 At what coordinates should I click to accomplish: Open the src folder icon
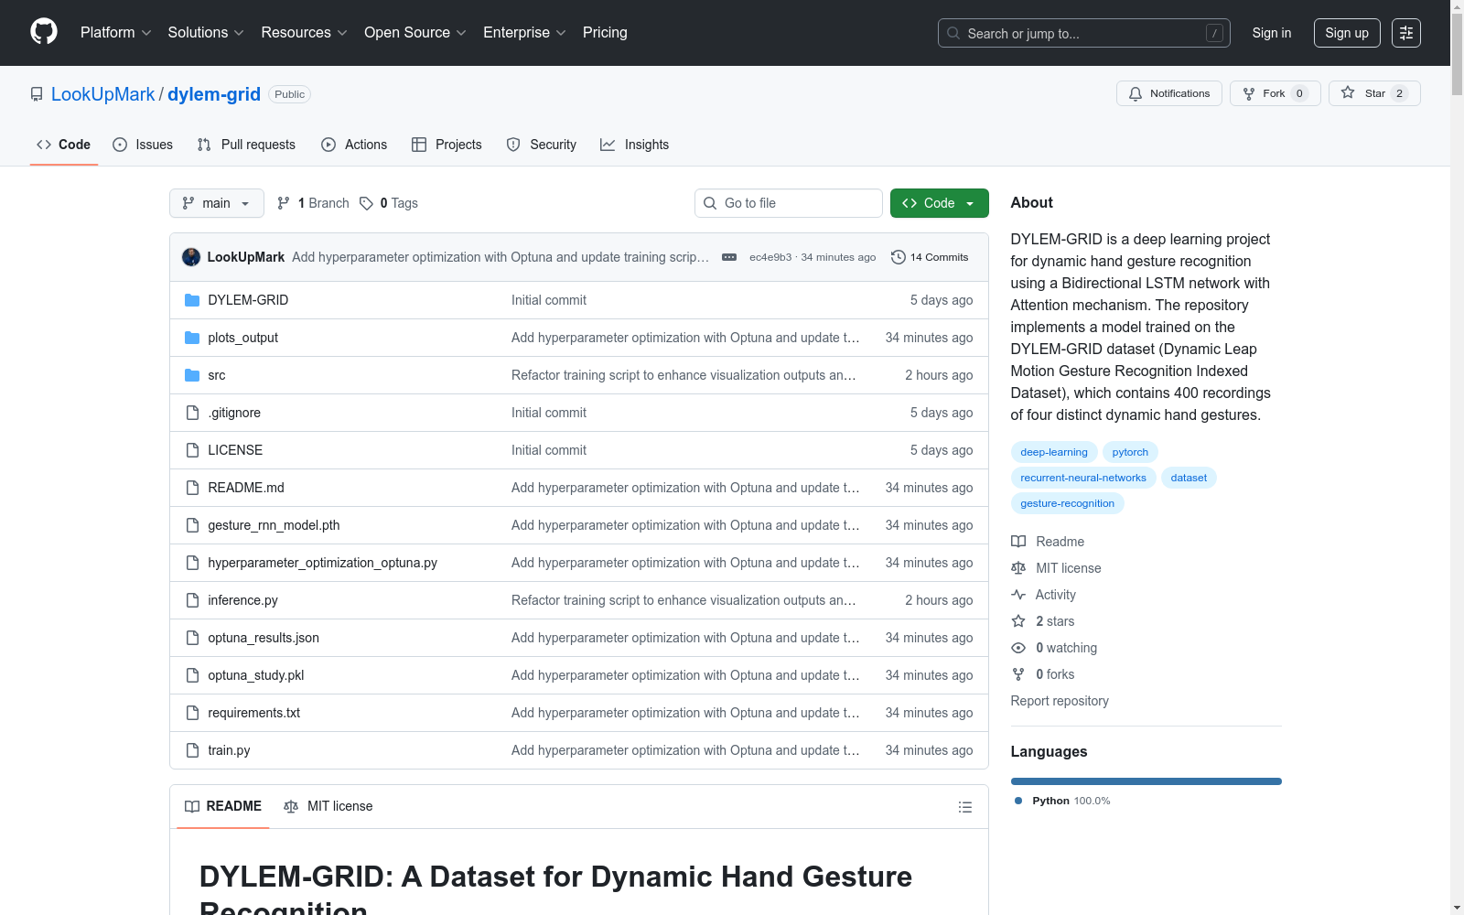pos(192,375)
